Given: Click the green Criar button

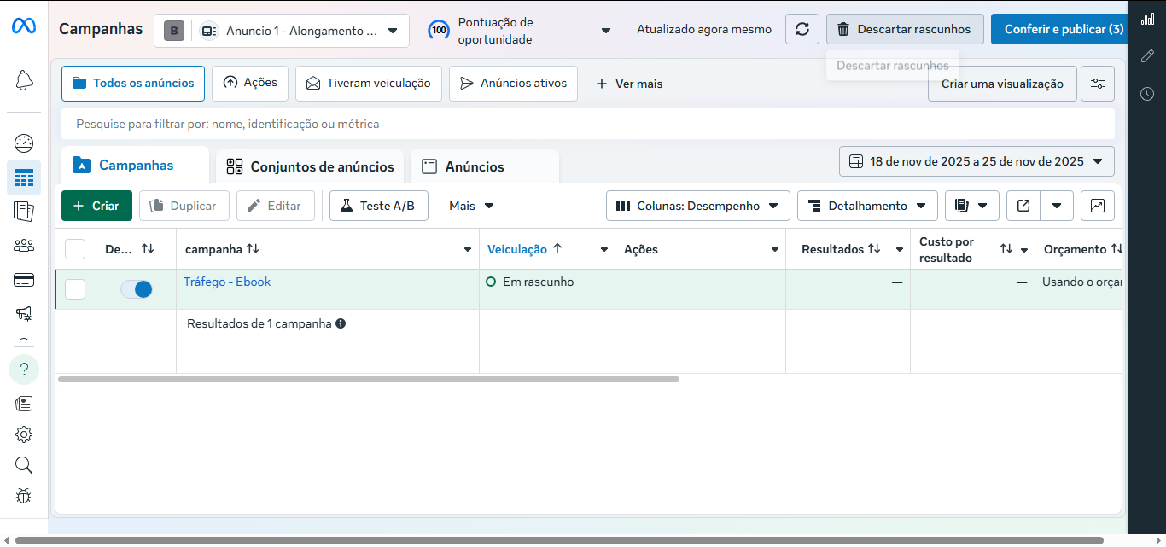Looking at the screenshot, I should tap(96, 206).
